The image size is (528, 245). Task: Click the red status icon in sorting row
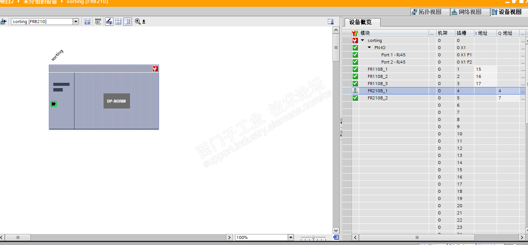pos(355,40)
